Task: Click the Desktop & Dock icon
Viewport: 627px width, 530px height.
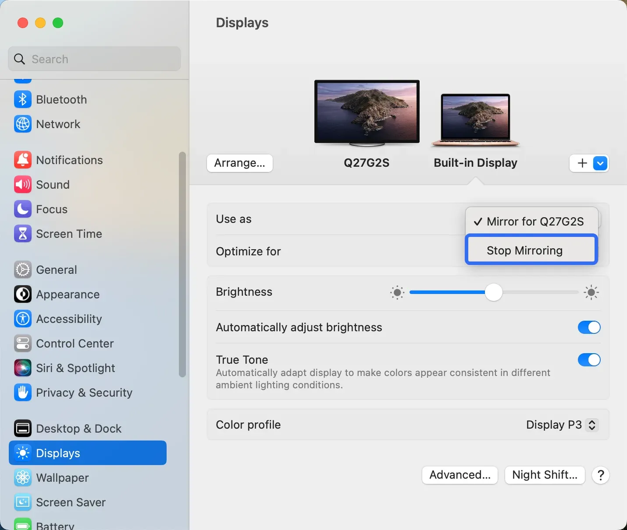Action: (x=23, y=429)
